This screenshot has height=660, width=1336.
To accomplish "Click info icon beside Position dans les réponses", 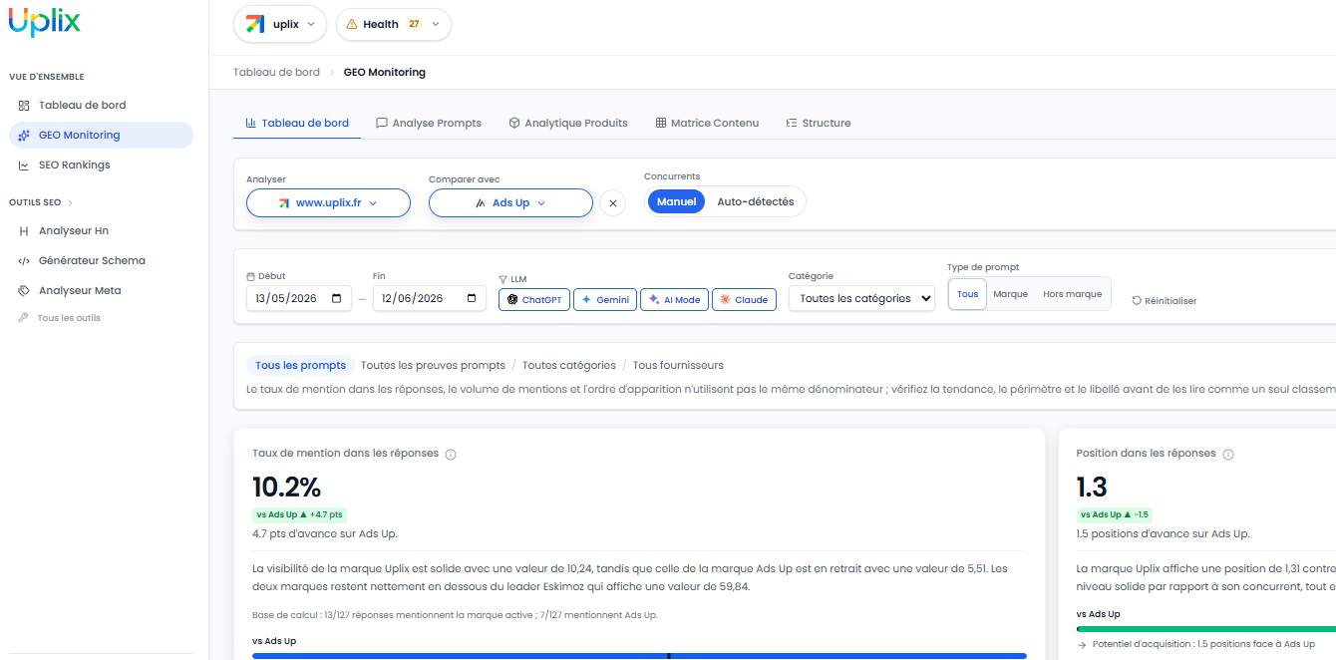I will coord(1228,455).
